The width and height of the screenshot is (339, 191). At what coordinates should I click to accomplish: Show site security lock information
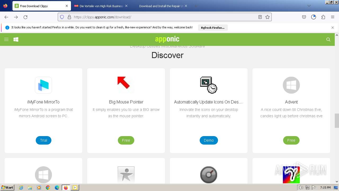click(69, 17)
